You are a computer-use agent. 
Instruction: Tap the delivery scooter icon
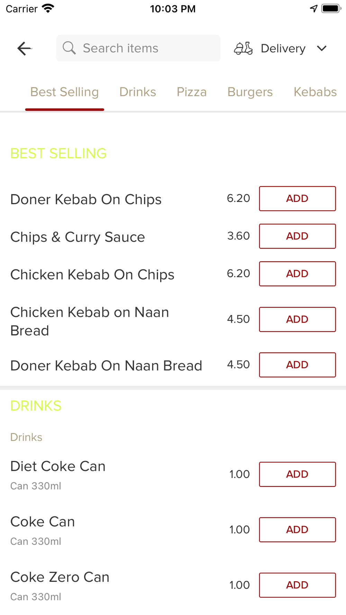coord(243,48)
